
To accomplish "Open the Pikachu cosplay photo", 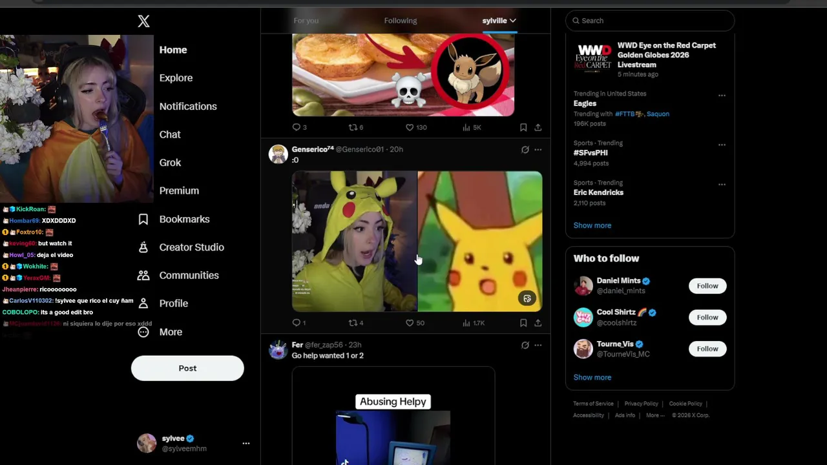I will point(354,242).
